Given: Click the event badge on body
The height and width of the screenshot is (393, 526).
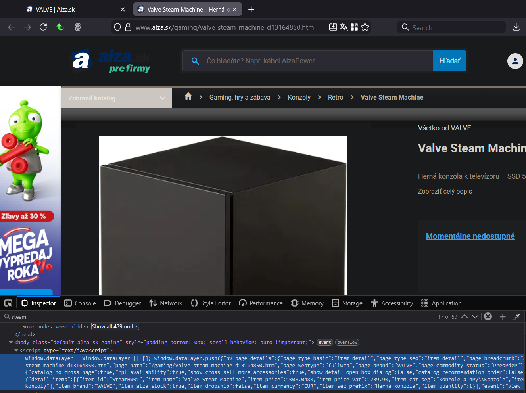Looking at the screenshot, I should (x=325, y=342).
